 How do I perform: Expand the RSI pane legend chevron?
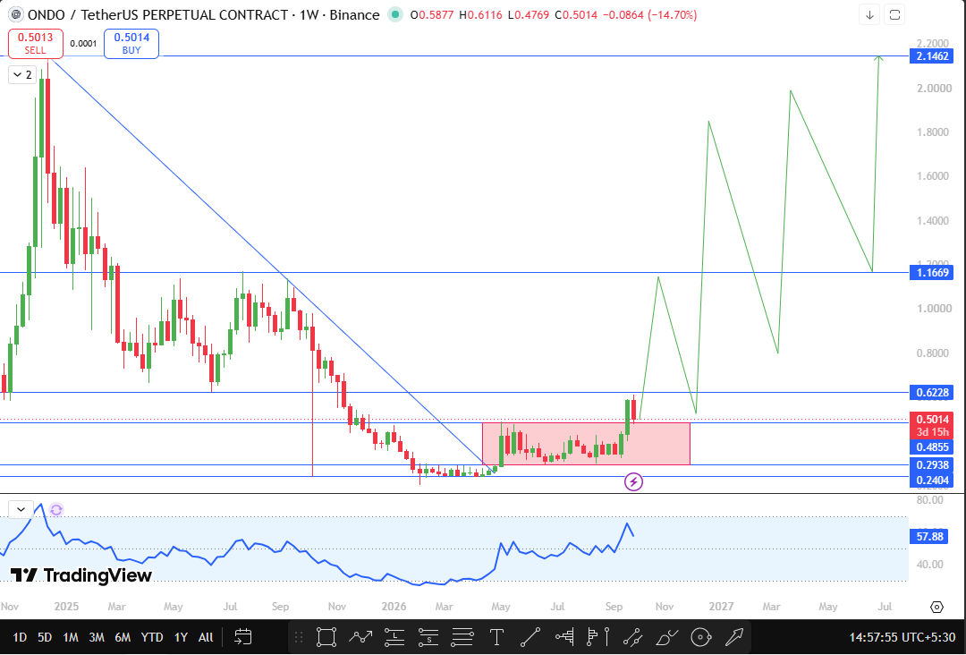[21, 509]
